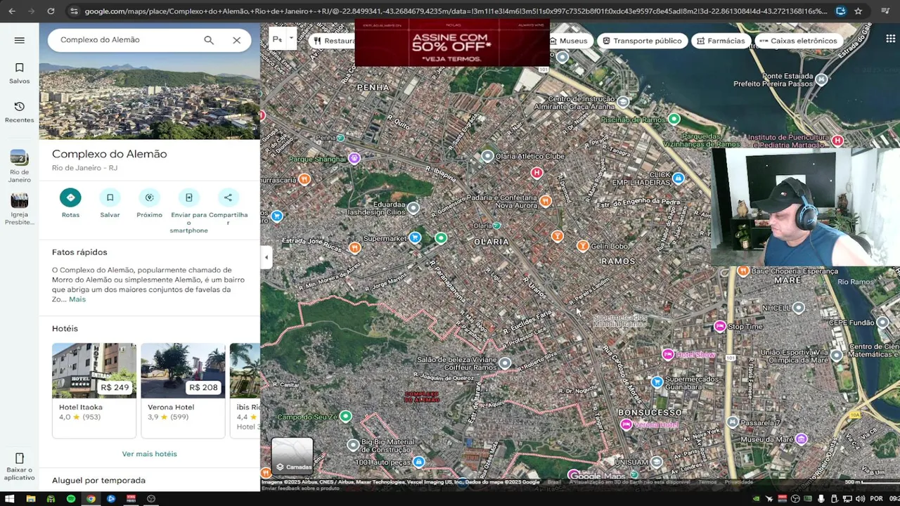Open the category dropdown arrow near Restaurantes
The image size is (900, 506).
click(x=291, y=39)
